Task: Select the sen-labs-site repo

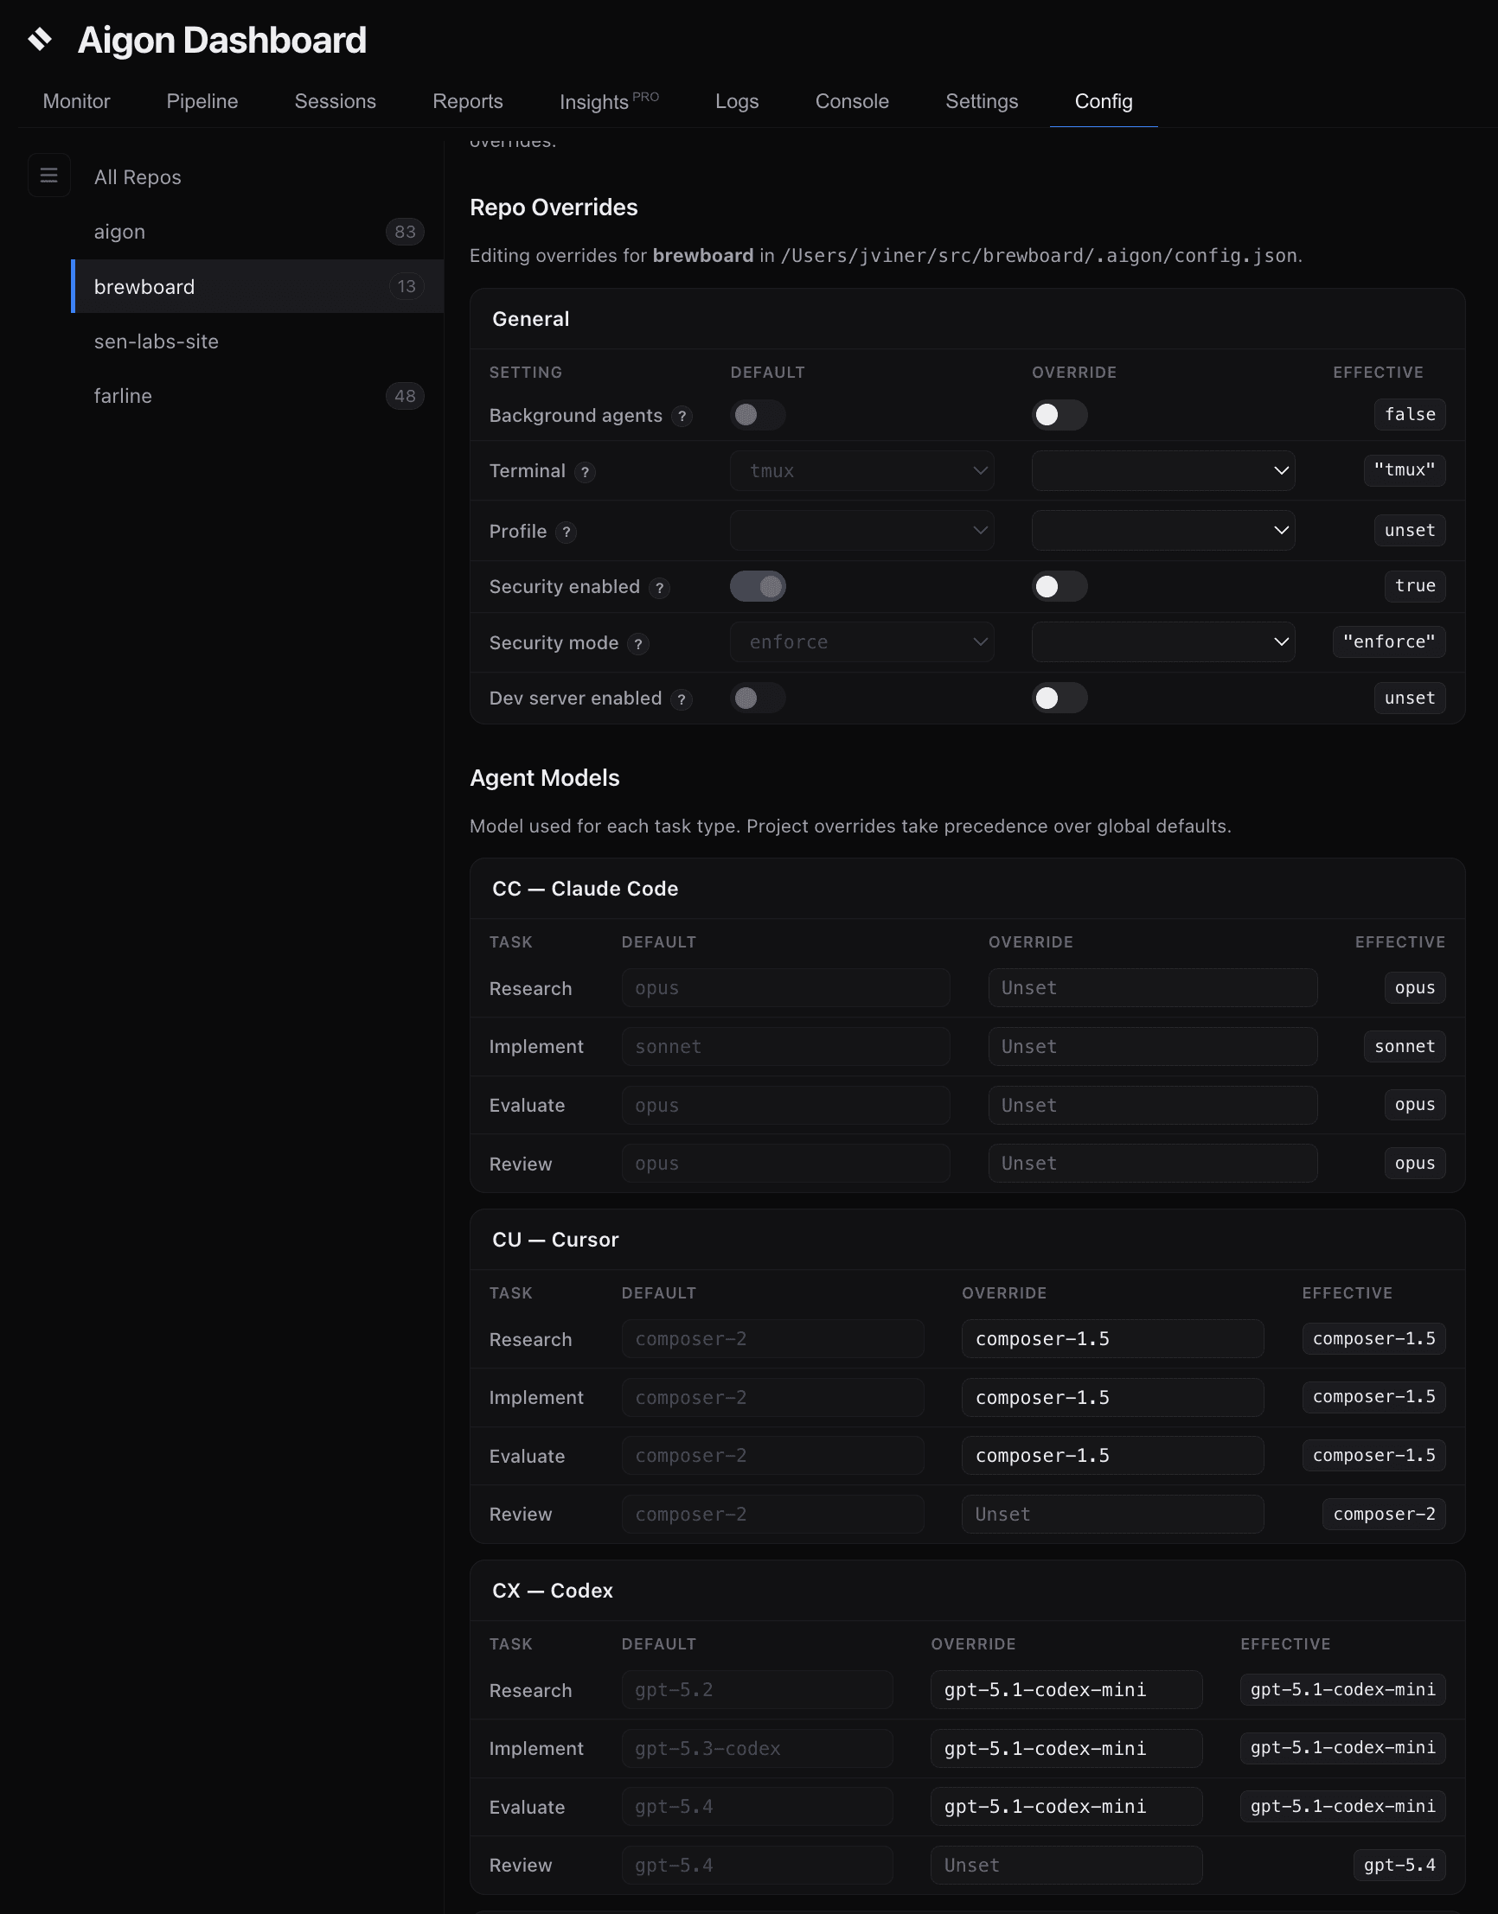Action: (257, 341)
